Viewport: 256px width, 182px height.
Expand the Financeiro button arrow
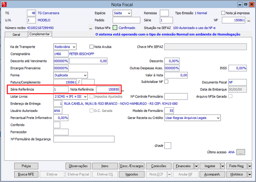pos(196,166)
